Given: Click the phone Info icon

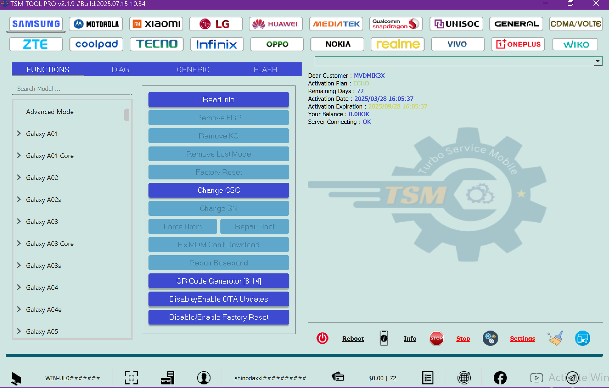Looking at the screenshot, I should (x=384, y=338).
